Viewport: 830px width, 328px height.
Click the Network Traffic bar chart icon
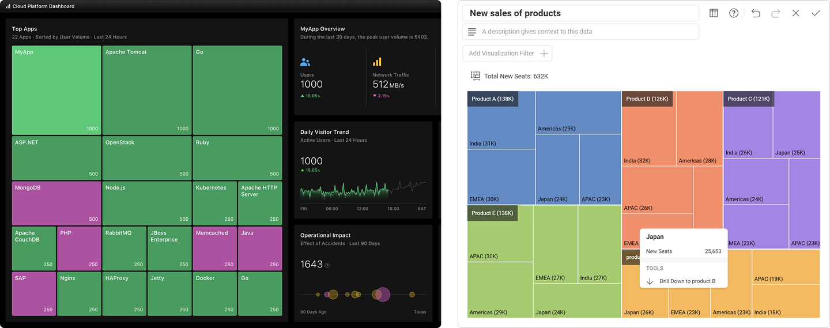(x=378, y=62)
